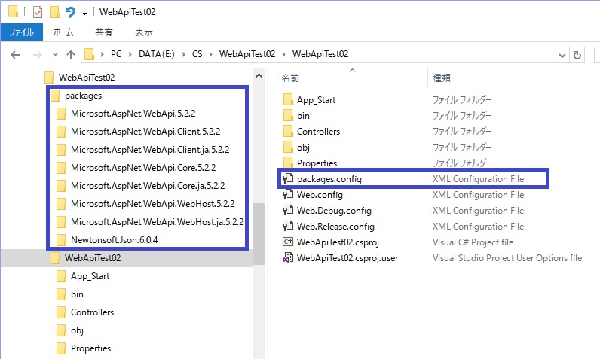600x359 pixels.
Task: Select Web.Debug.config file icon
Action: [288, 211]
